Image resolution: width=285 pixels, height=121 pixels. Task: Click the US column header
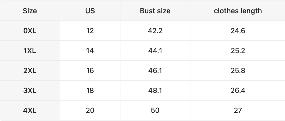(x=90, y=11)
